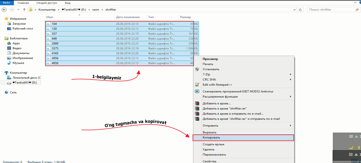Click font icon of file 104
Screen dimensions: 361x163
point(49,24)
